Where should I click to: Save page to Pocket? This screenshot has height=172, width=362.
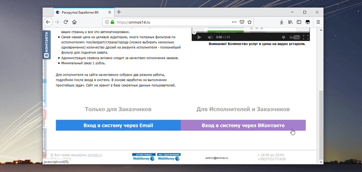click(x=242, y=22)
